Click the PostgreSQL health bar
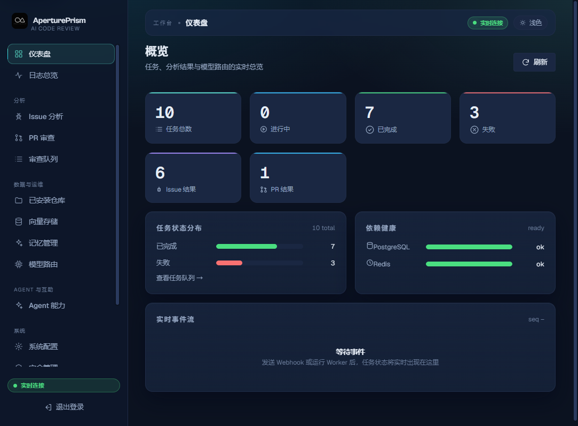578x426 pixels. click(469, 247)
